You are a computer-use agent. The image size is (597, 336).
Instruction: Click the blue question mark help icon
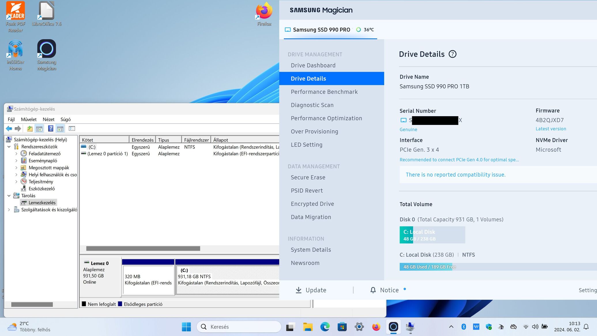(50, 129)
